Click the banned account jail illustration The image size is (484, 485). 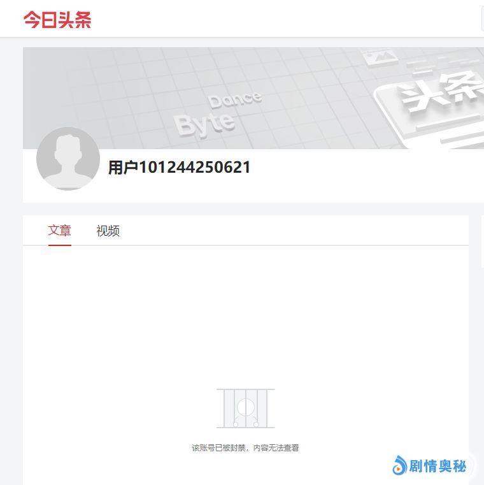point(246,409)
